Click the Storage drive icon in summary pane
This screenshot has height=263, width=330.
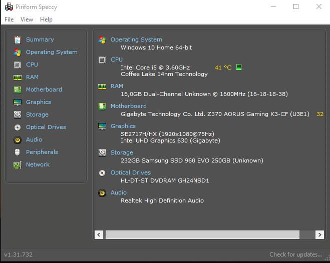tap(102, 152)
